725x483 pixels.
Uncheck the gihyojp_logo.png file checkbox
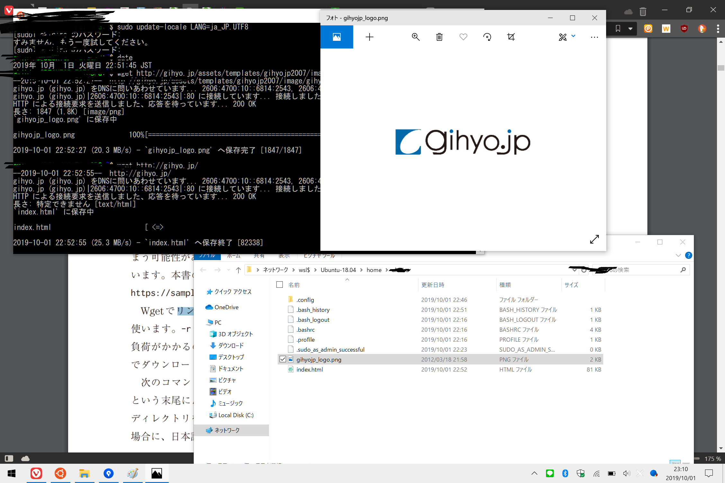(x=282, y=359)
